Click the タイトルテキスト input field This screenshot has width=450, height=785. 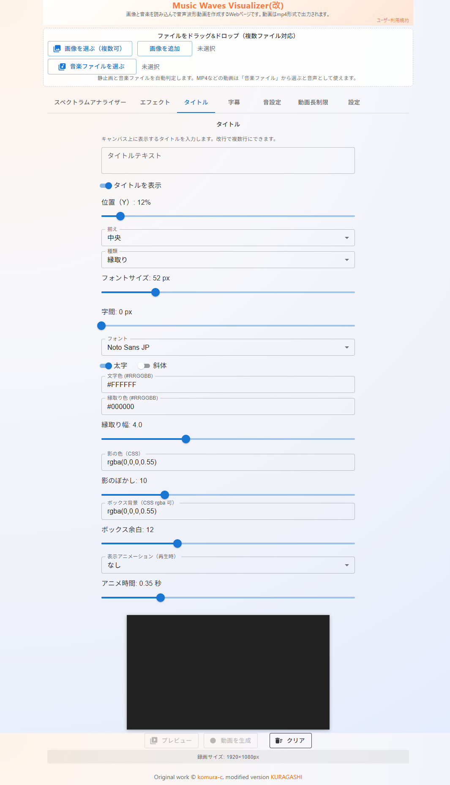228,160
